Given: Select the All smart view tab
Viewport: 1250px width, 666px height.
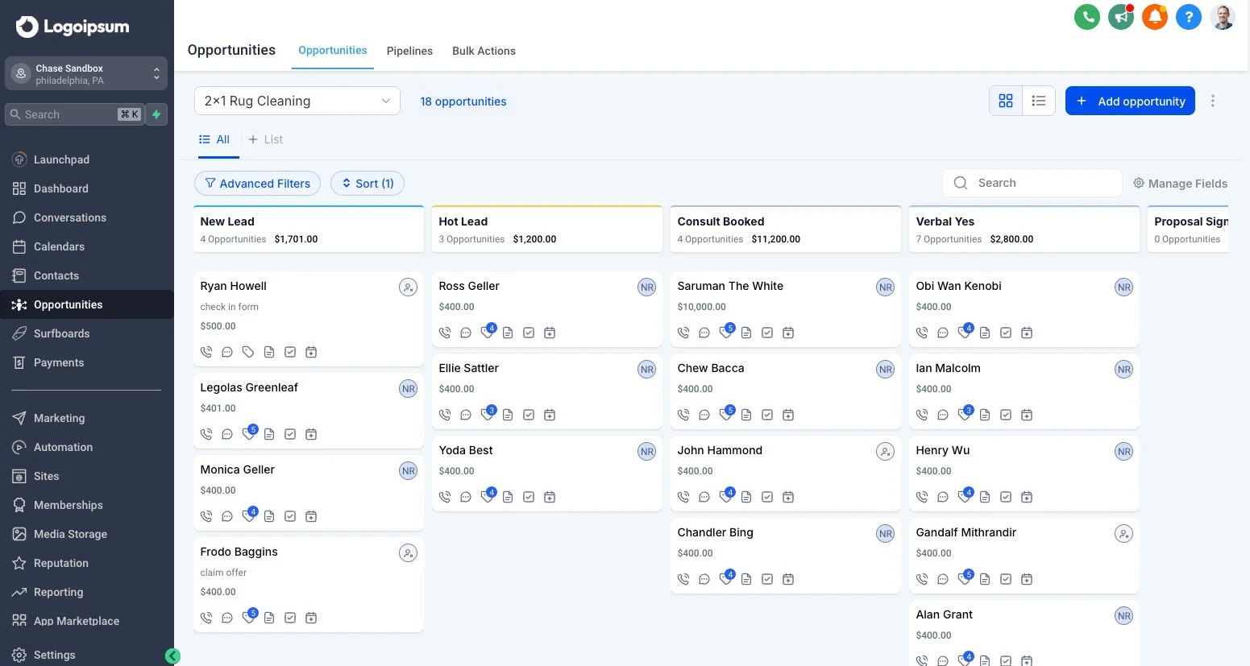Looking at the screenshot, I should click(x=214, y=139).
